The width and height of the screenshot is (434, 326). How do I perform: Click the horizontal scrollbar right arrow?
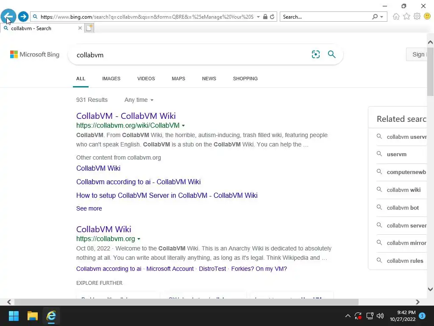pyautogui.click(x=417, y=302)
